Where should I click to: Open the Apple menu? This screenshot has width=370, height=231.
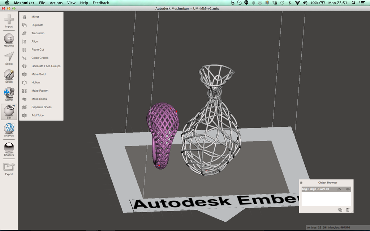[7, 3]
